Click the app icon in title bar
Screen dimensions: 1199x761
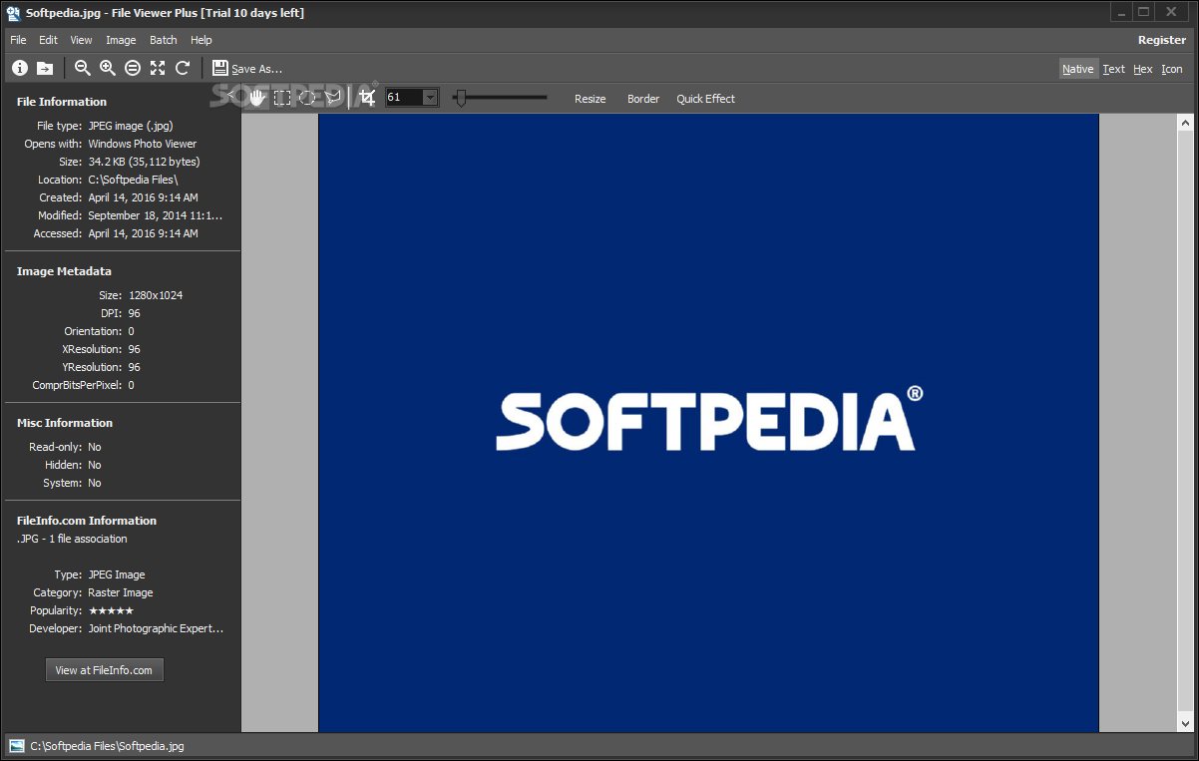tap(13, 13)
